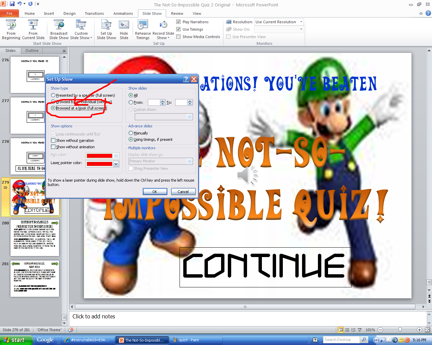Image resolution: width=432 pixels, height=345 pixels.
Task: Open Resolution dropdown
Action: 301,22
